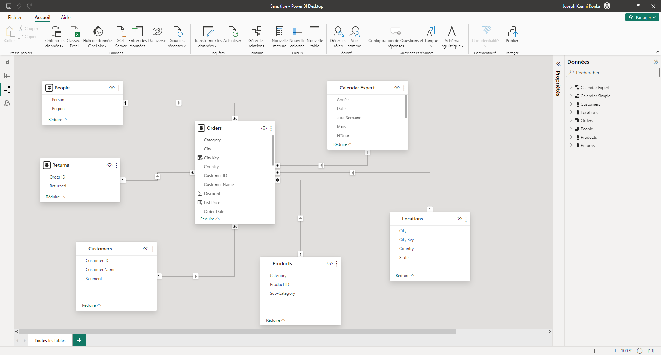Select the Accueil ribbon tab
Screen dimensions: 661x355
[42, 17]
